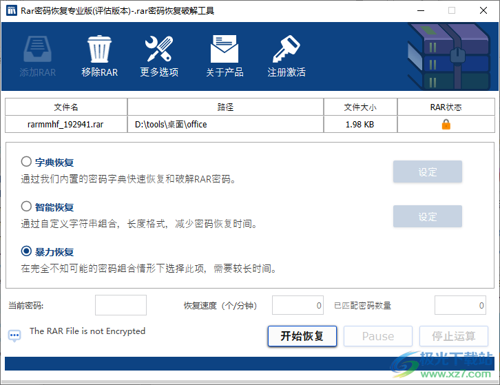500x385 pixels.
Task: Click the 文件名 column header
Action: coord(66,107)
